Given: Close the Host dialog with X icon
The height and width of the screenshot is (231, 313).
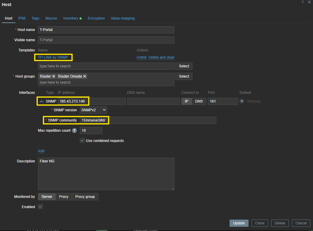Looking at the screenshot, I should 309,2.
